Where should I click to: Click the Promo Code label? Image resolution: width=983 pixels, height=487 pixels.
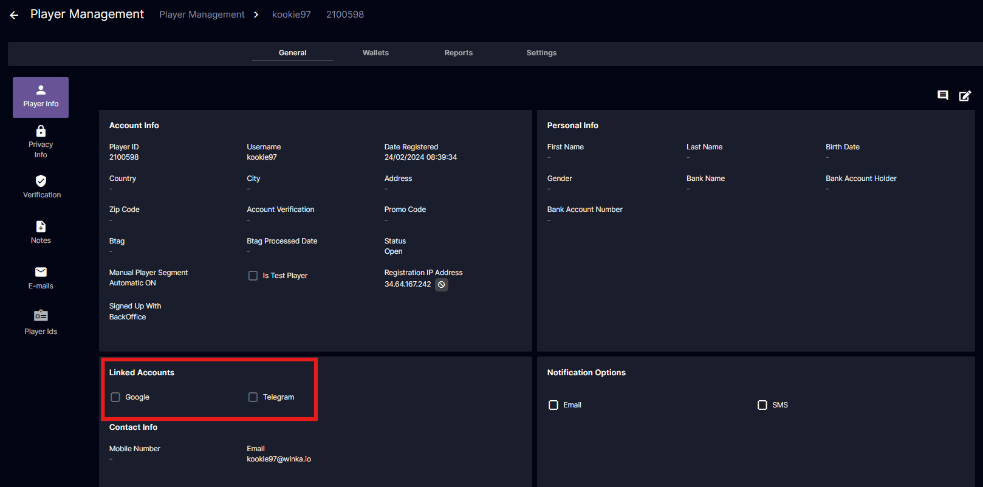pyautogui.click(x=405, y=209)
